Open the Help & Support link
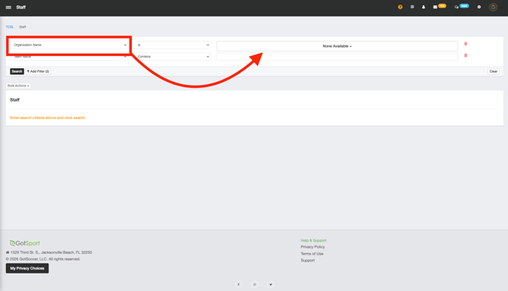508x291 pixels. pos(313,240)
